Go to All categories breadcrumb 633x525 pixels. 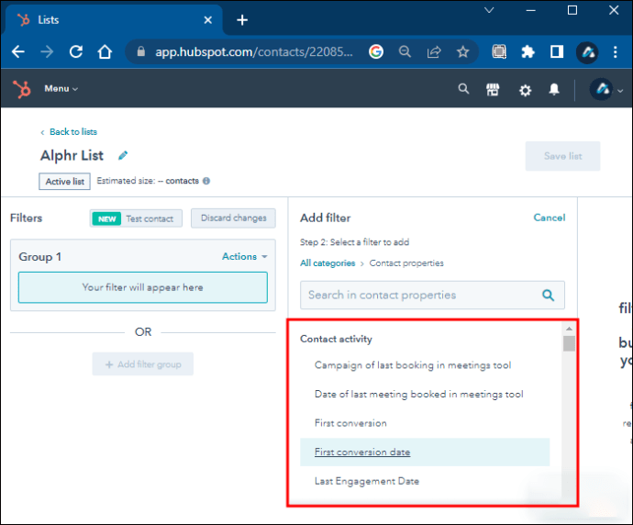tap(328, 263)
